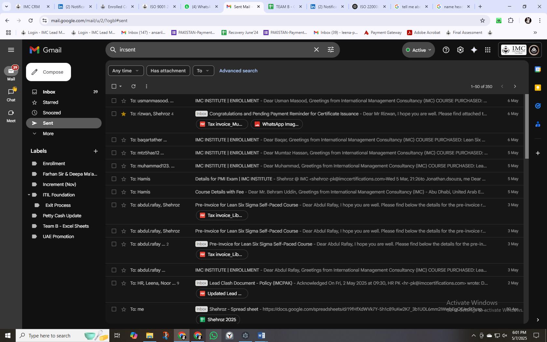Go to newer page of messages
The height and width of the screenshot is (342, 547).
(x=502, y=86)
